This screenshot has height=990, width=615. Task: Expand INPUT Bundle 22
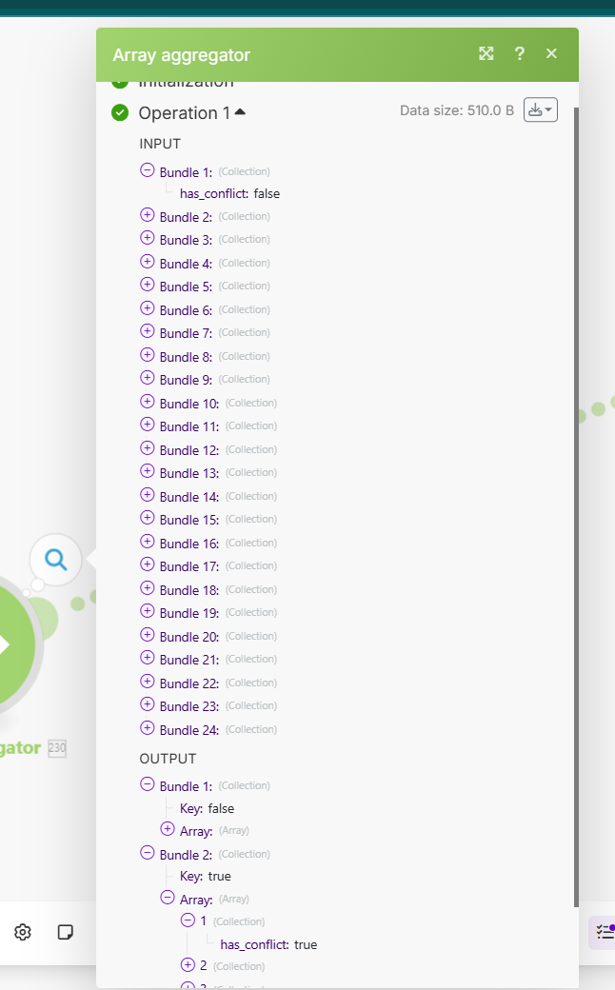pyautogui.click(x=148, y=682)
